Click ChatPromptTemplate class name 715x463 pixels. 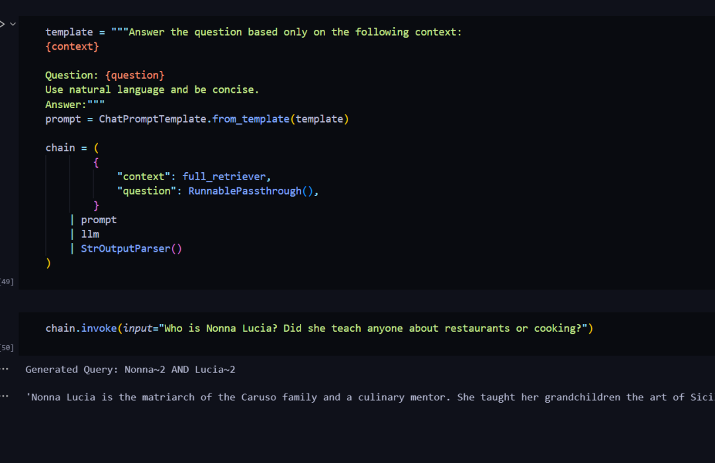[x=152, y=119]
